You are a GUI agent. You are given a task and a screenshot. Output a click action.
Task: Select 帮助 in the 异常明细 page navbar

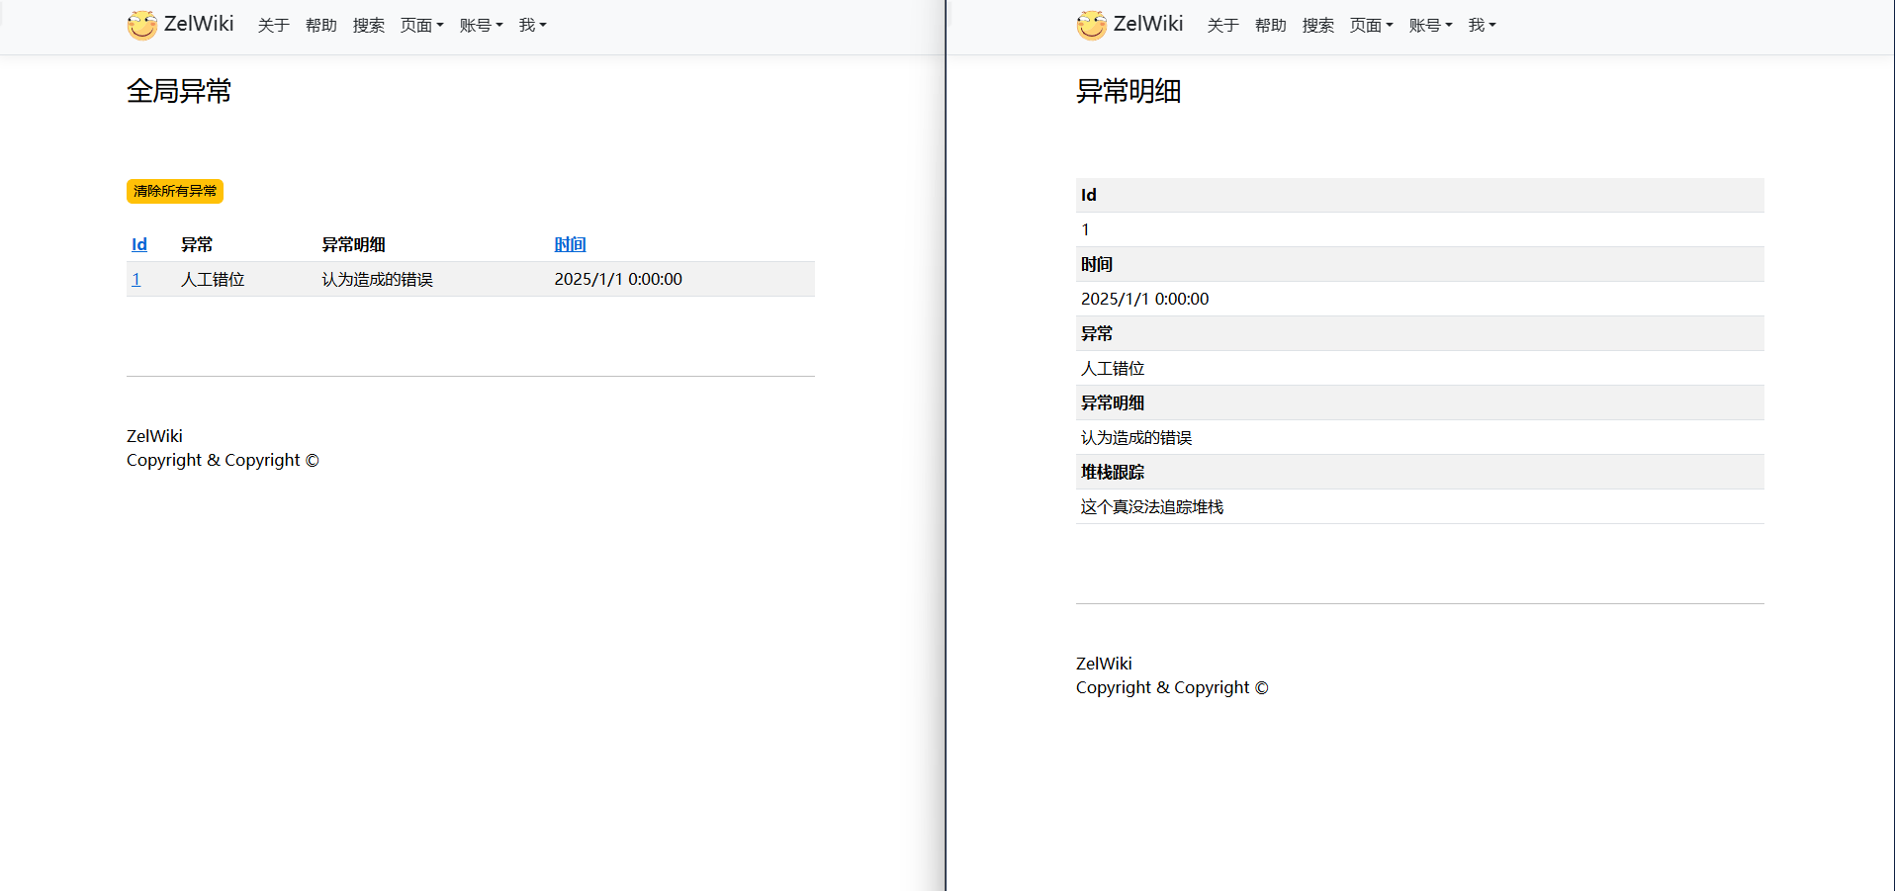point(1270,26)
